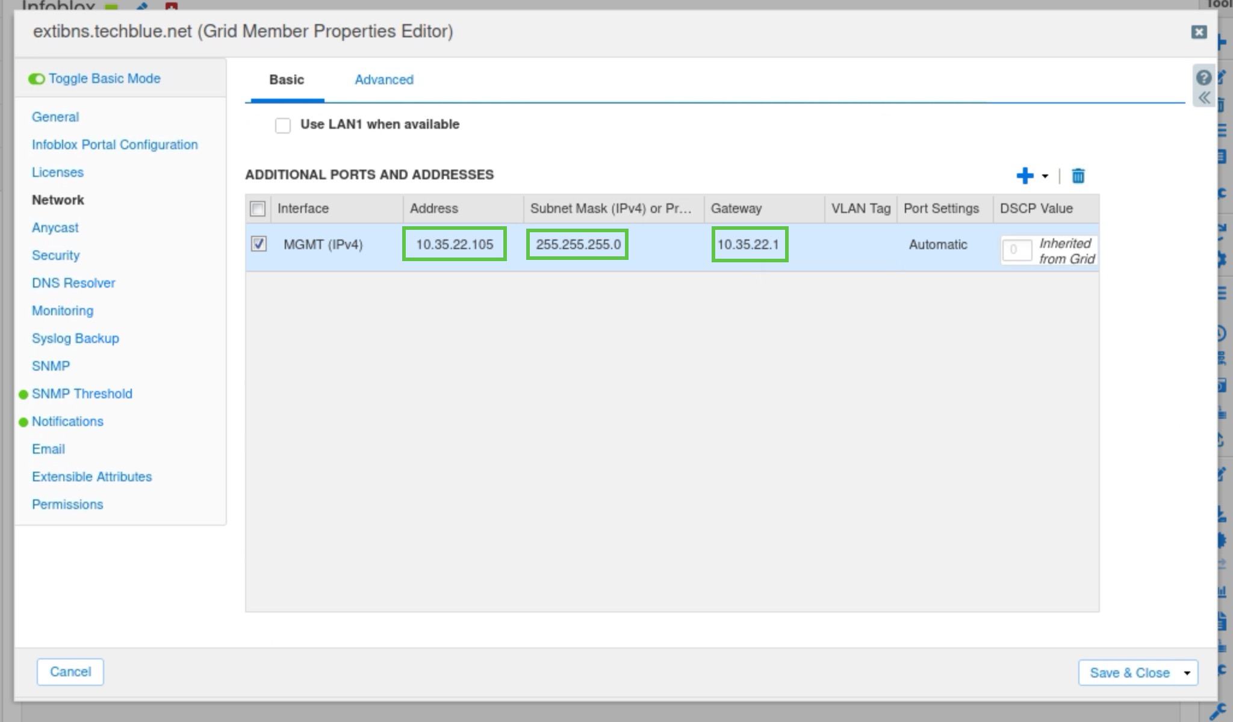The image size is (1233, 722).
Task: Uncheck the MGMT (IPv4) row checkbox
Action: click(x=259, y=244)
